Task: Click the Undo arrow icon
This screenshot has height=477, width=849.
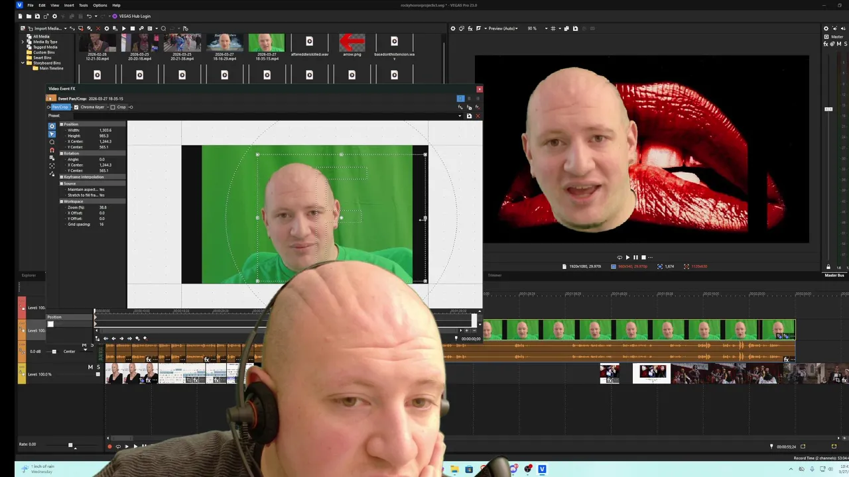Action: tap(89, 16)
